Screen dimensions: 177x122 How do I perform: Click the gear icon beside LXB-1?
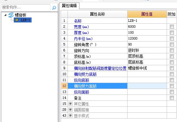pyautogui.click(x=17, y=20)
